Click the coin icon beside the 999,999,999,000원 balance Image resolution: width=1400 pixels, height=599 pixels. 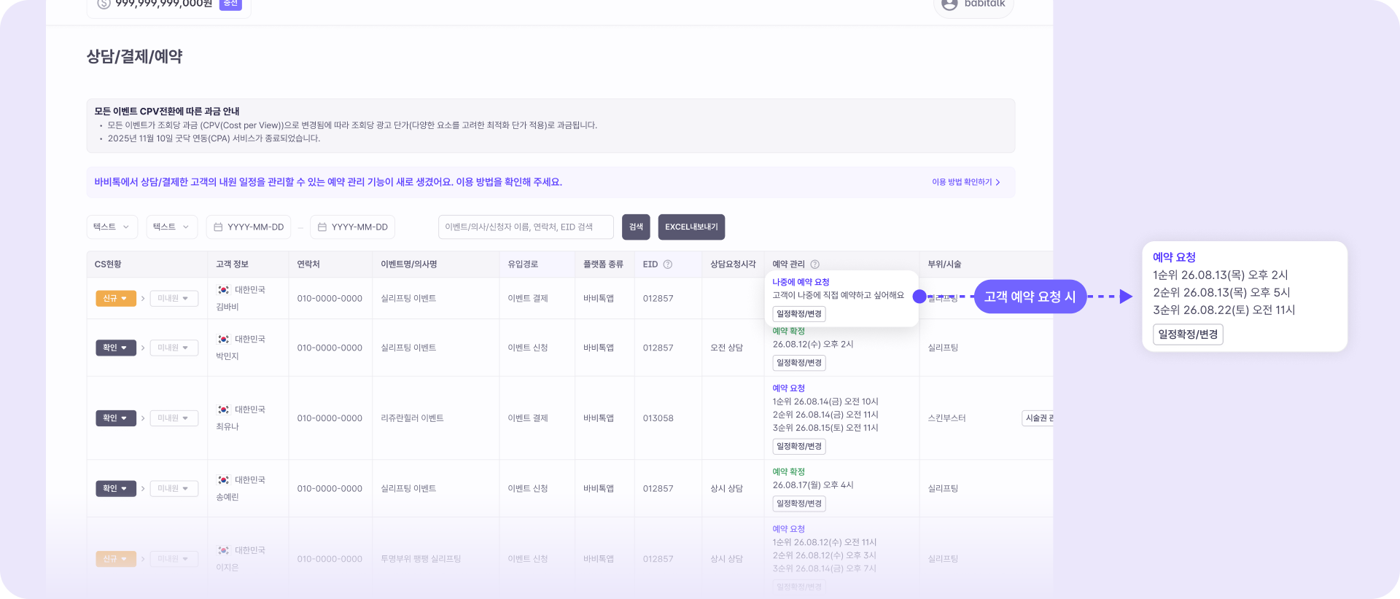pos(104,4)
